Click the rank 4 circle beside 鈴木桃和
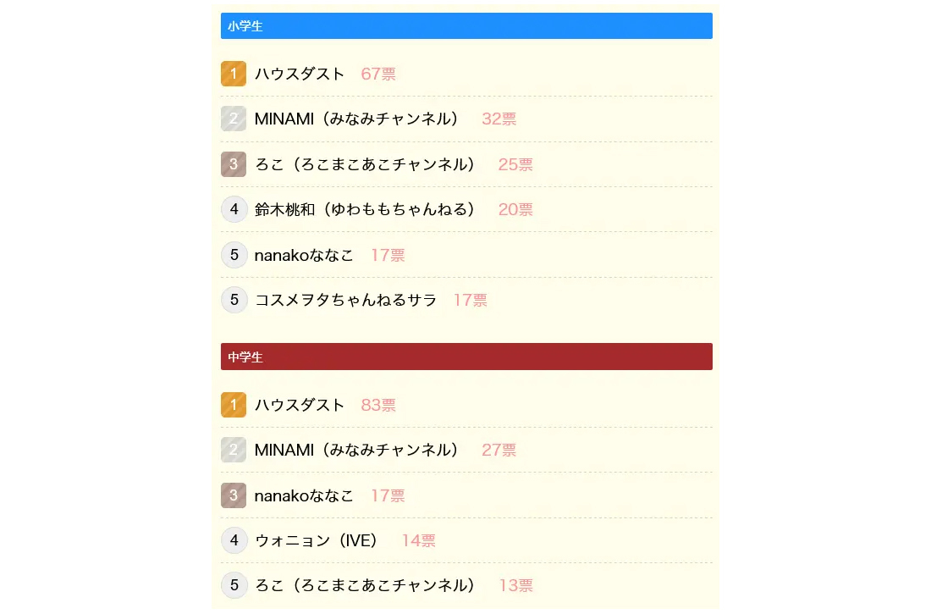The height and width of the screenshot is (614, 931). tap(234, 209)
